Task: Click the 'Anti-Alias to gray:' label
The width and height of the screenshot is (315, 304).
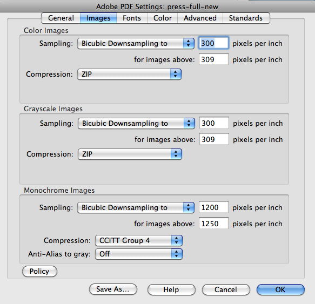Action: (x=59, y=254)
